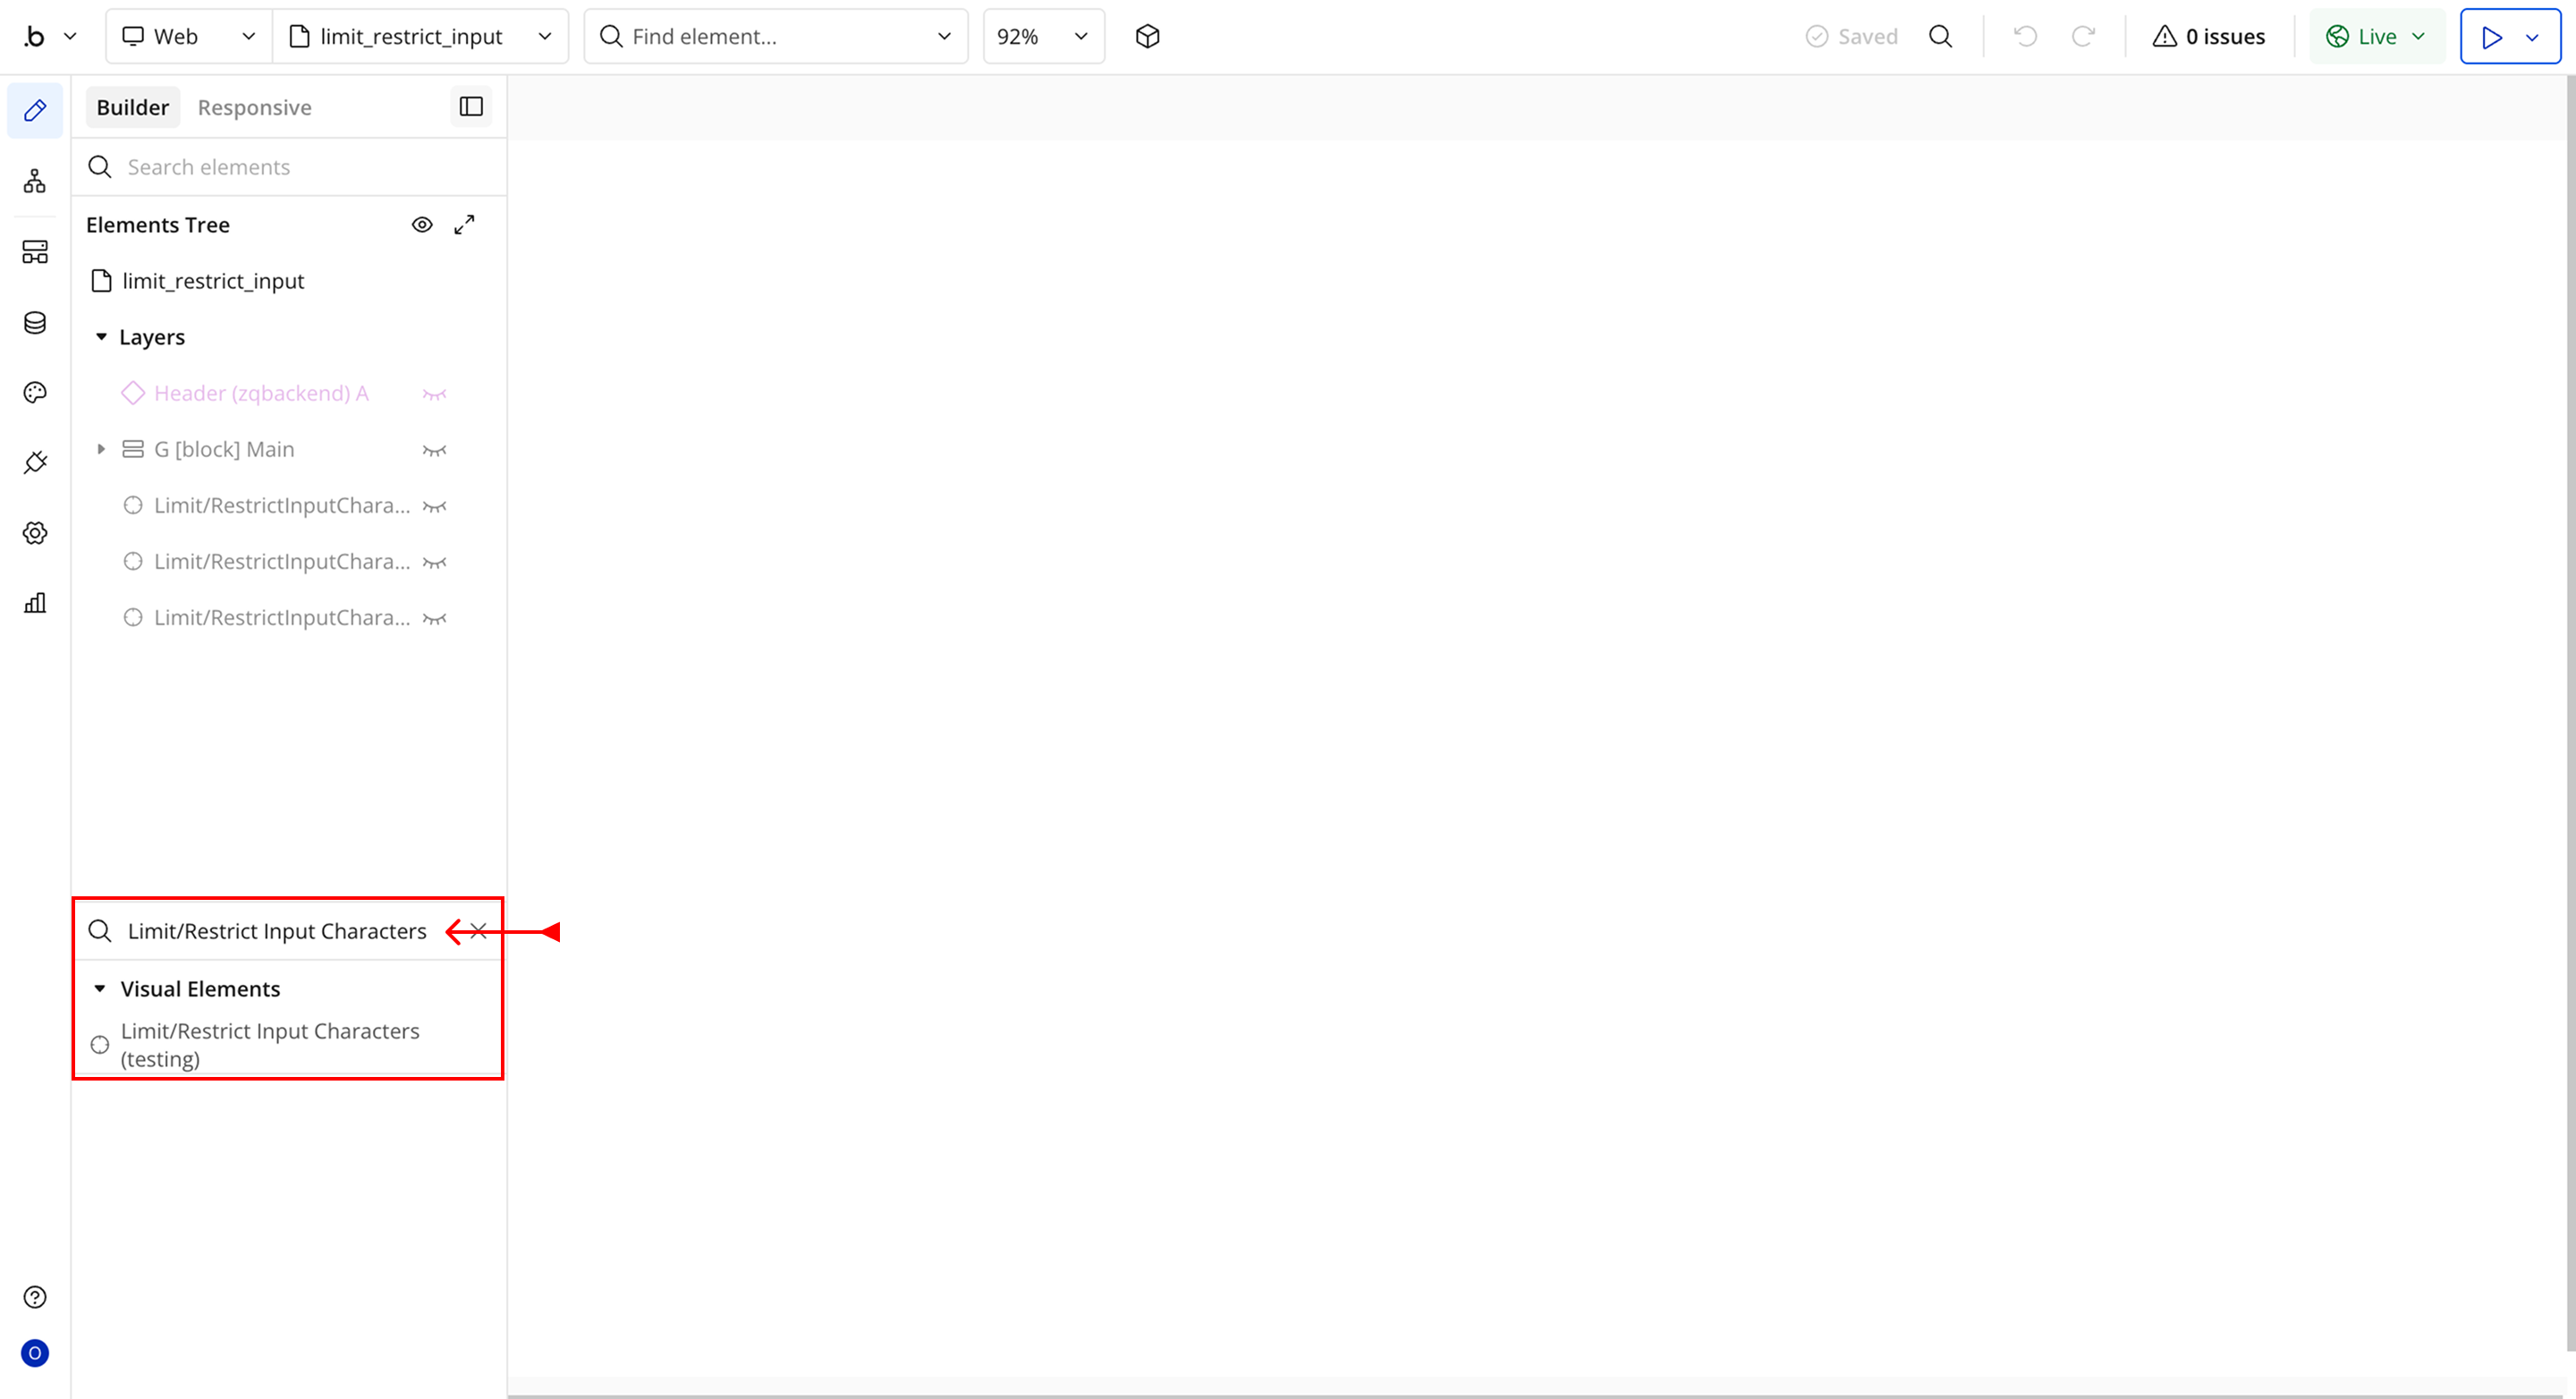Toggle the Elements Tree eye icon
Viewport: 2576px width, 1399px height.
(422, 225)
